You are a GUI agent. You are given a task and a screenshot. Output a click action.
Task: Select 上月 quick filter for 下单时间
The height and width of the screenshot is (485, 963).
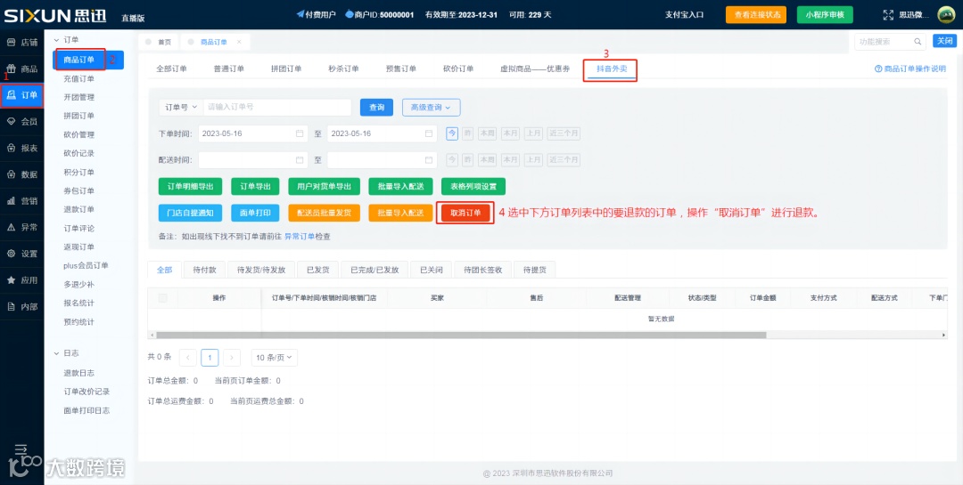point(534,133)
